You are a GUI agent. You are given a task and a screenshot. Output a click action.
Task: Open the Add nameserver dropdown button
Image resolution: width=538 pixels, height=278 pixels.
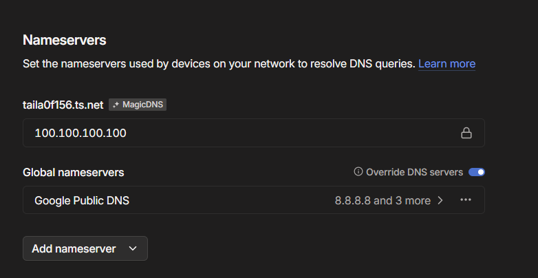pyautogui.click(x=85, y=249)
